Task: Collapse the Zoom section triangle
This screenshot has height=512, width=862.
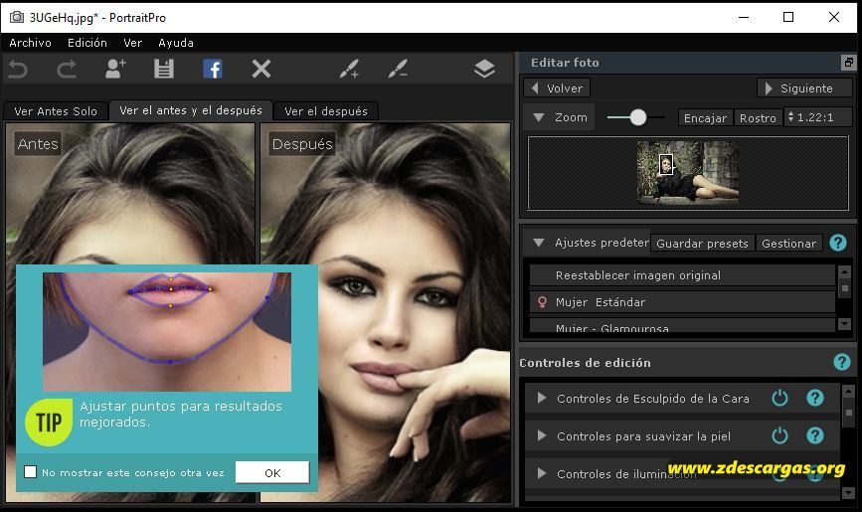Action: [539, 117]
